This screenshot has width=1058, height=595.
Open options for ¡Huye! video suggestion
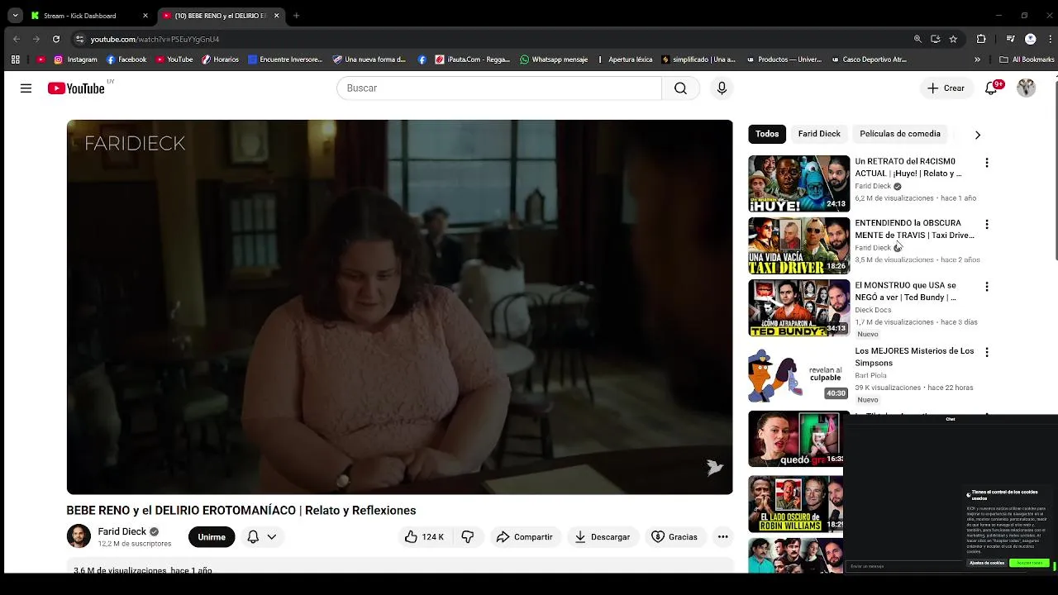coord(986,163)
